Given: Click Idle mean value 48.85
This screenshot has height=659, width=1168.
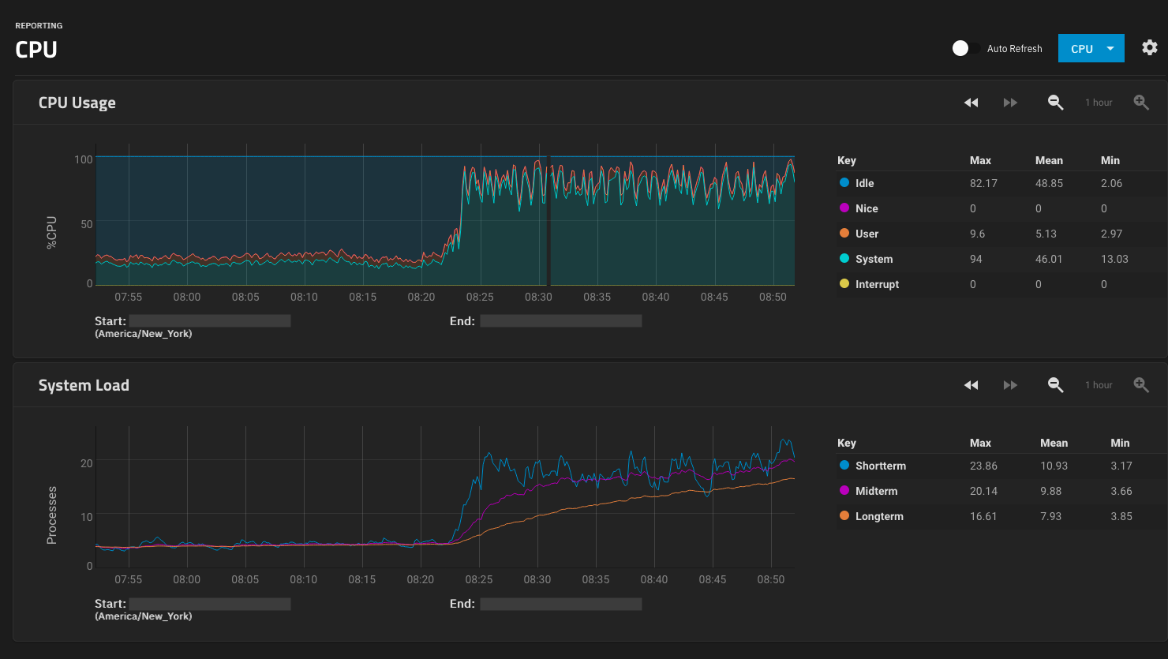Looking at the screenshot, I should (x=1049, y=183).
